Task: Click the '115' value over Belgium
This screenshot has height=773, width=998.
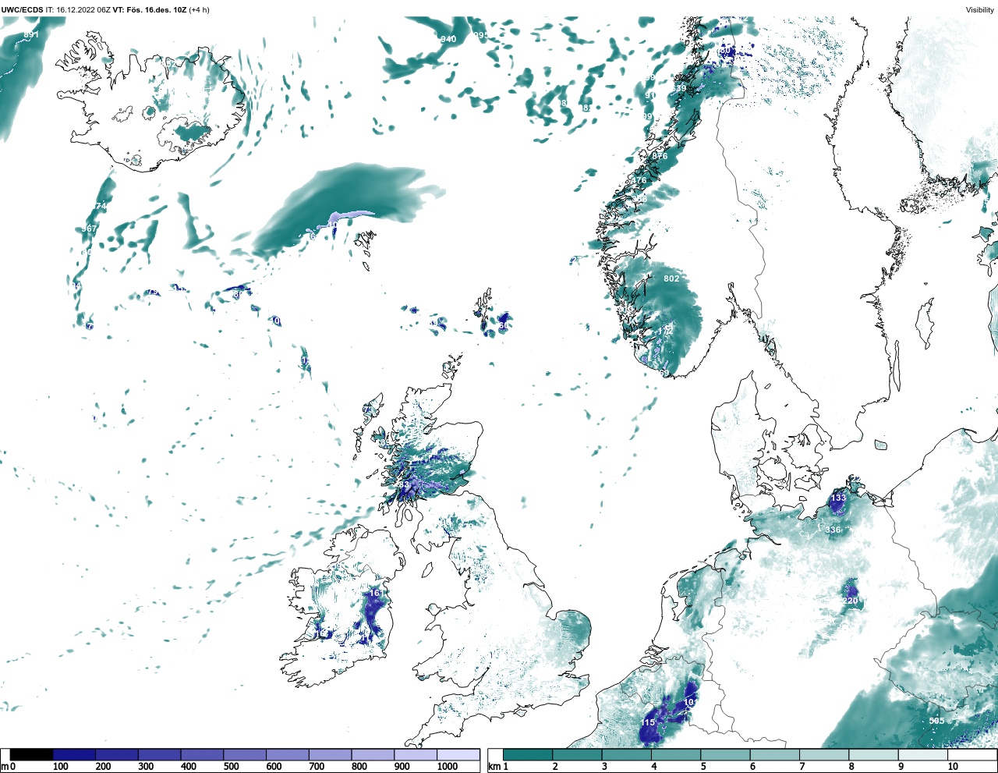Action: pyautogui.click(x=648, y=722)
